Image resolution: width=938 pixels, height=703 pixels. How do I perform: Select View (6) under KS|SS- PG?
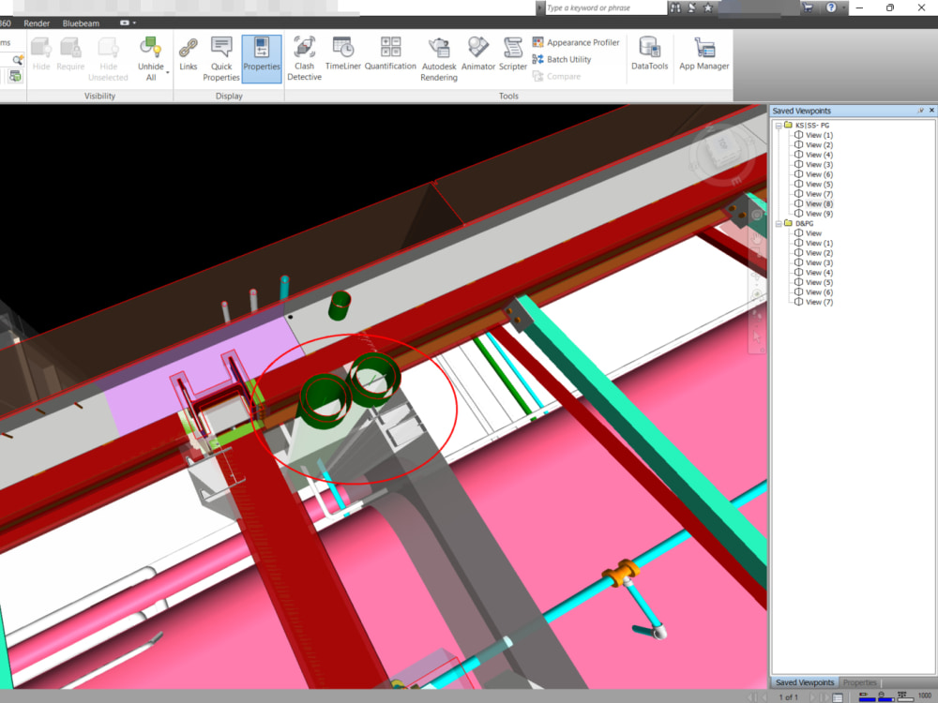[819, 174]
